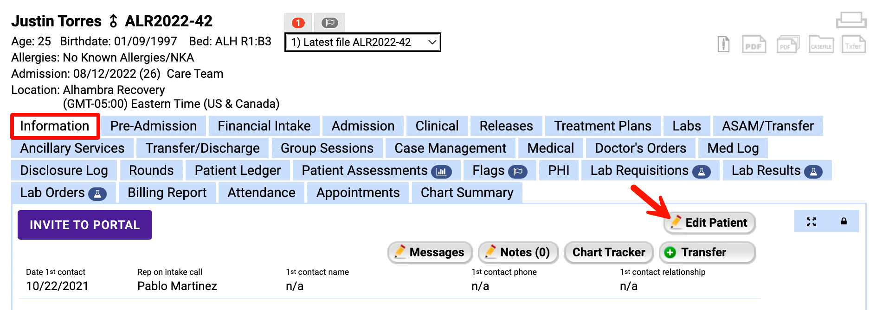Click the single PDF export icon
Image resolution: width=876 pixels, height=310 pixels.
pos(754,44)
